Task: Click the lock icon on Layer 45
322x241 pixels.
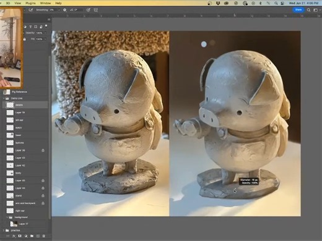Action: [43, 180]
